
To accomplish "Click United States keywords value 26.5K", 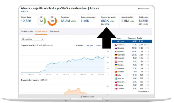I will [x=134, y=51].
